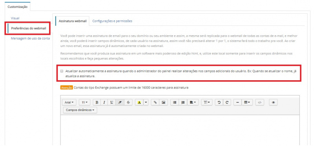Toggle italic formatting in signature editor
Viewport: 314px width, 146px height.
point(104,102)
